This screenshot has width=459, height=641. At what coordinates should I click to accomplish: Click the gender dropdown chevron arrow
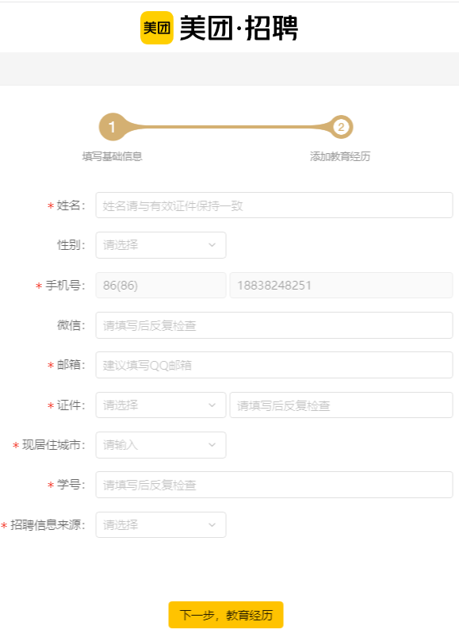[212, 245]
